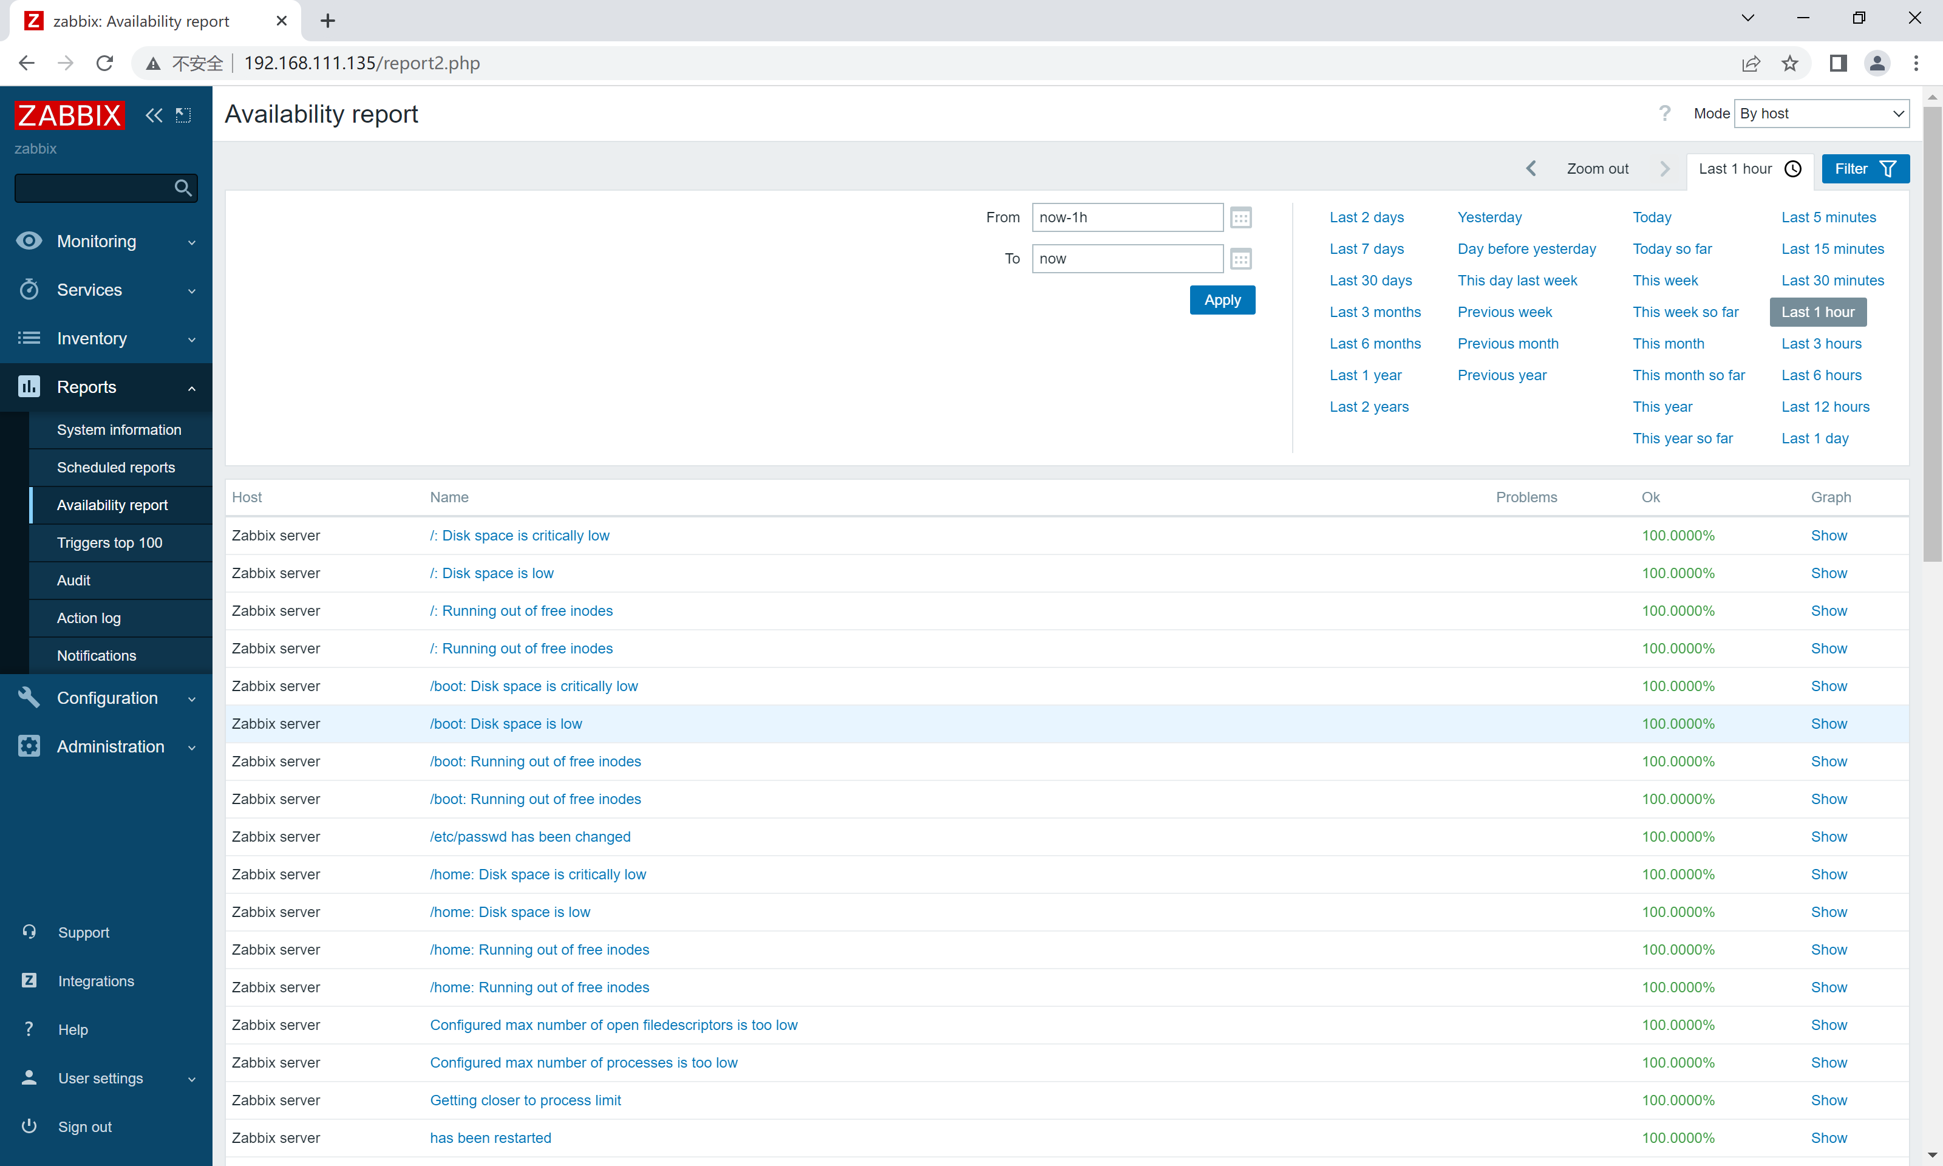Click the Apply button
The image size is (1943, 1166).
click(x=1222, y=299)
